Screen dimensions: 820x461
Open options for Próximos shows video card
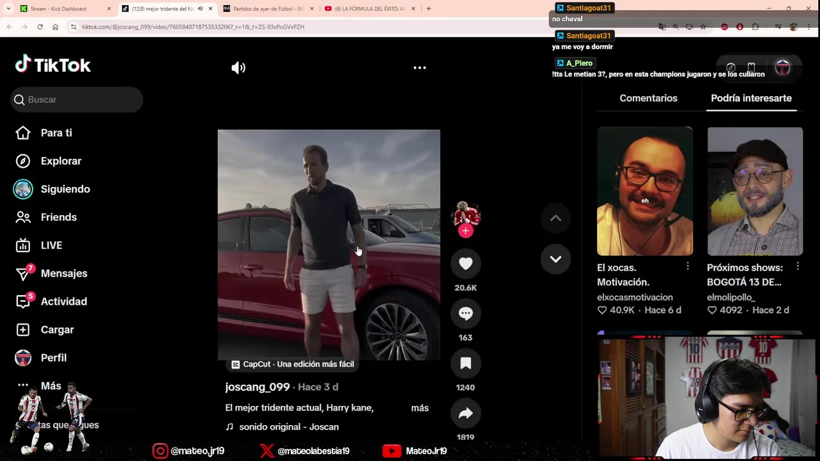tap(798, 266)
